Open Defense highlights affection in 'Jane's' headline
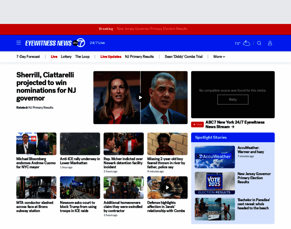The width and height of the screenshot is (291, 229). [x=166, y=207]
